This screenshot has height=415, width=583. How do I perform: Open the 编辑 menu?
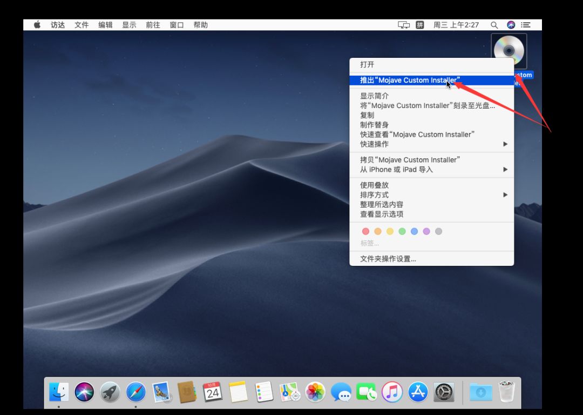[x=105, y=25]
